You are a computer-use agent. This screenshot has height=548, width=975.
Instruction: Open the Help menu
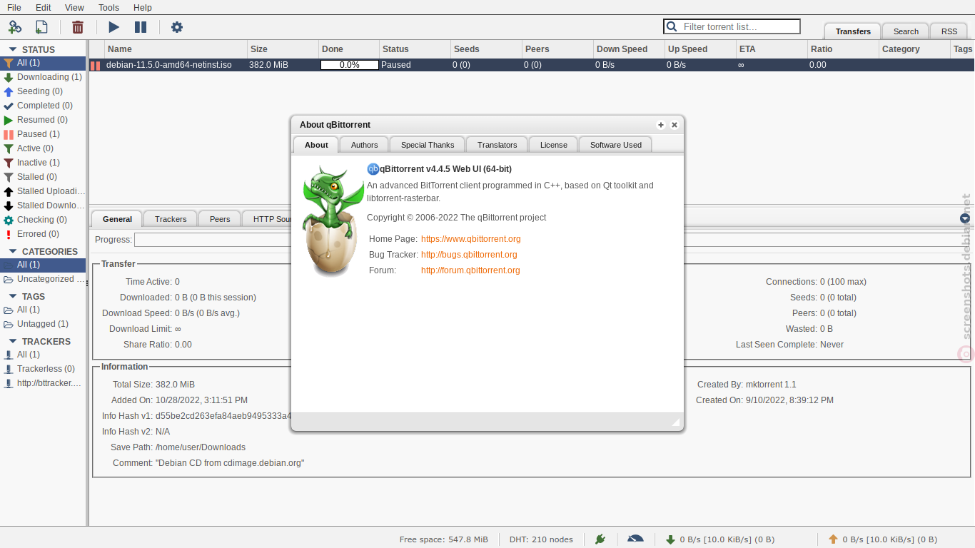point(143,7)
